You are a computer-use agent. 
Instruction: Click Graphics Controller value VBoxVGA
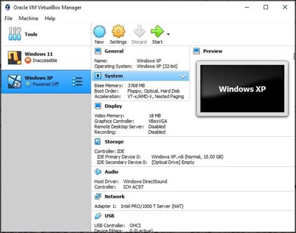157,121
